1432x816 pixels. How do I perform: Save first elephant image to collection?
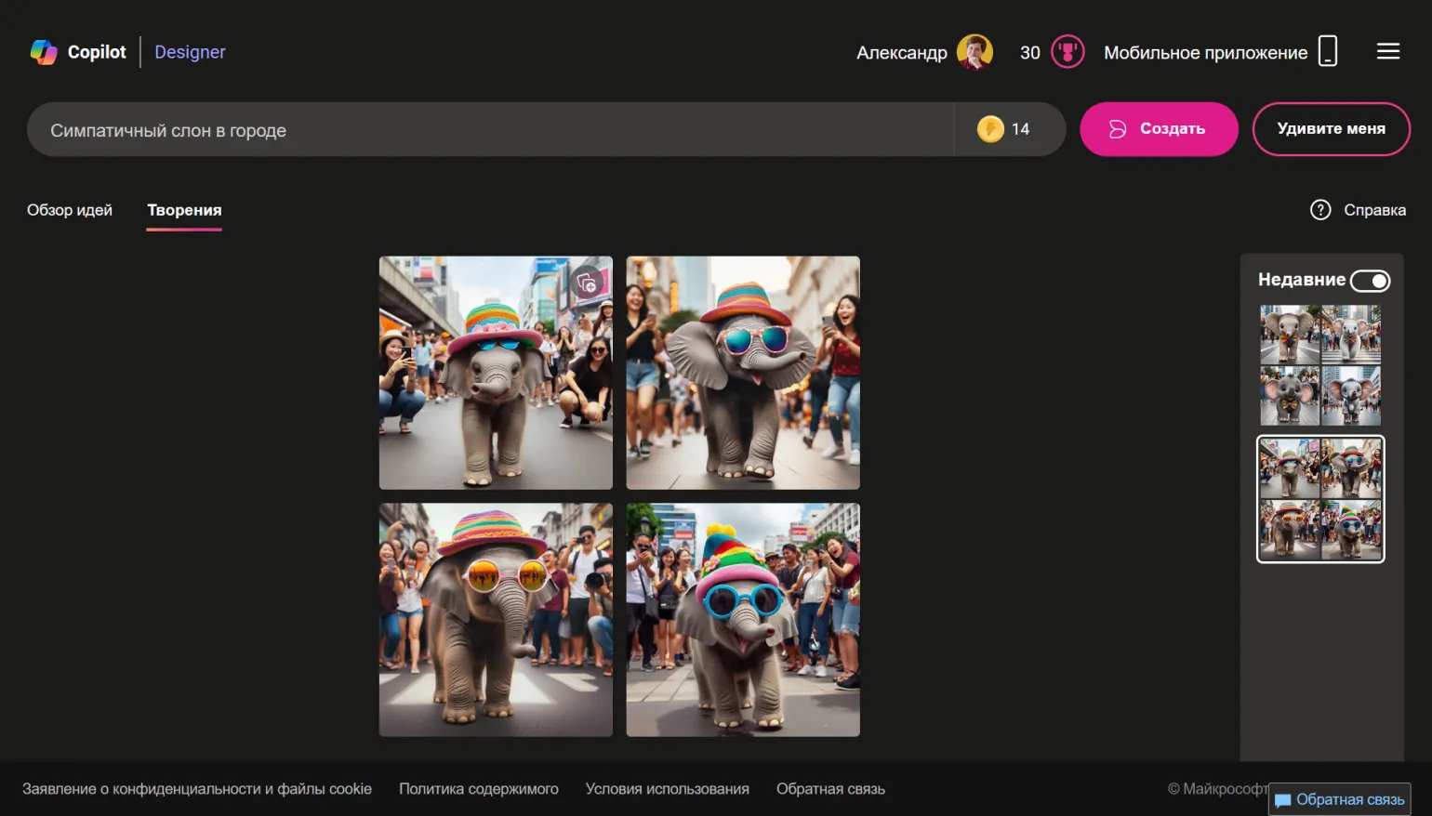point(588,283)
